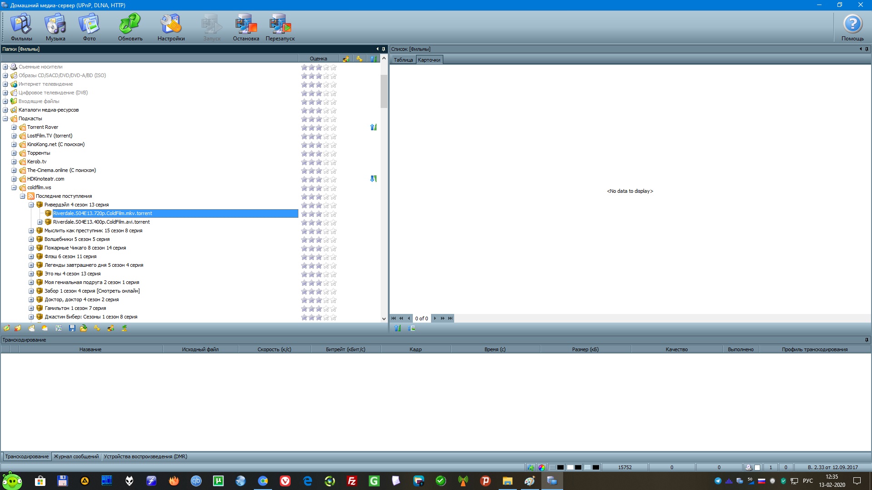Click the blue floppy save icon below the folder tree
This screenshot has width=872, height=490.
click(x=72, y=328)
